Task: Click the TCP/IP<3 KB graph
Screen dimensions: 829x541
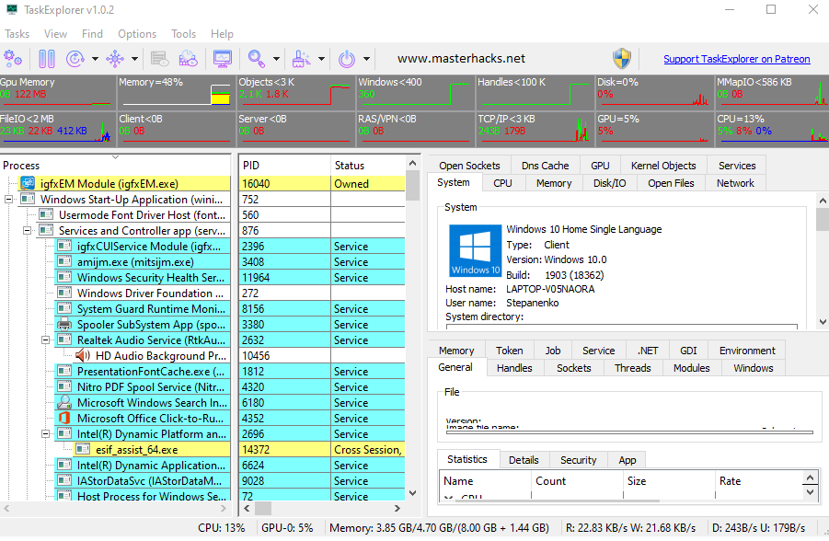Action: pos(534,128)
